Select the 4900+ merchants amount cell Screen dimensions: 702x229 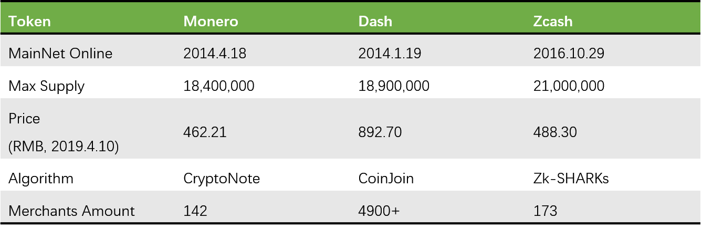[x=379, y=211]
